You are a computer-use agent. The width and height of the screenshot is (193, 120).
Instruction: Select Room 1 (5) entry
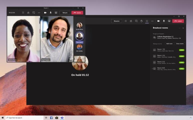point(169,50)
